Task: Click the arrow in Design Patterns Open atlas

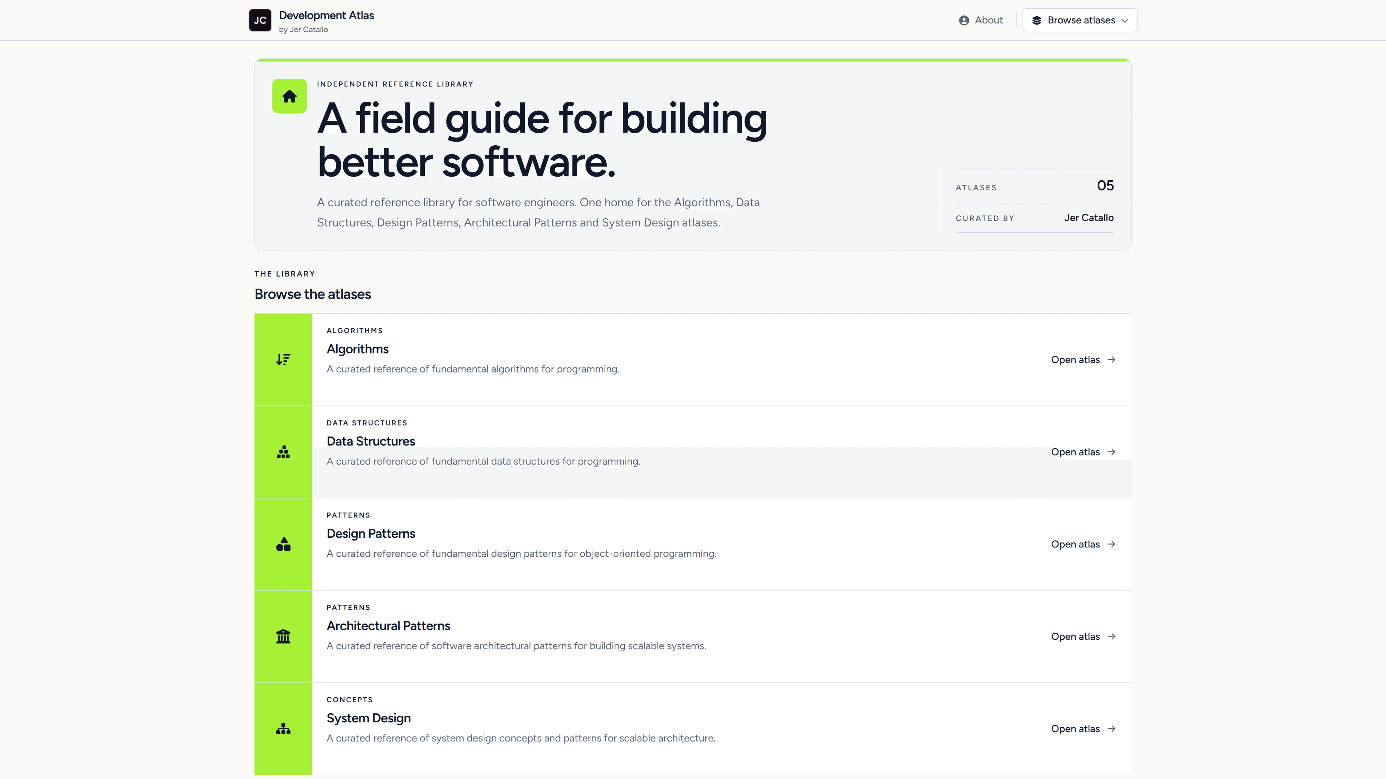Action: point(1112,545)
